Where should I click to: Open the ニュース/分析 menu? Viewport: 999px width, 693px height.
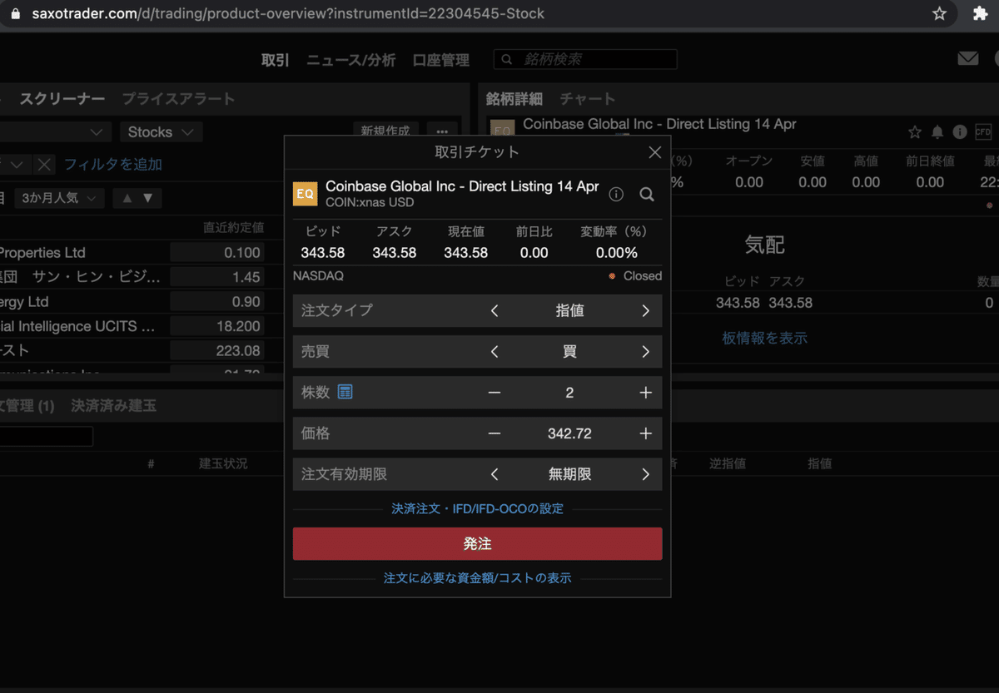click(350, 60)
